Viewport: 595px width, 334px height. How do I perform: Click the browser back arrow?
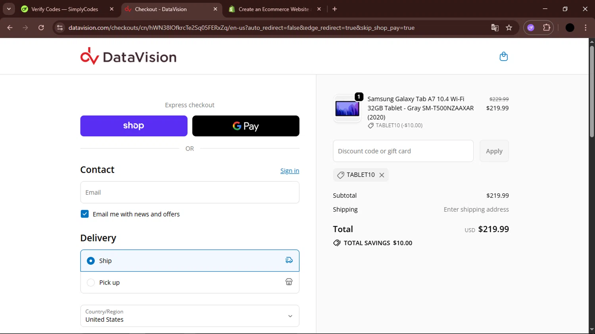point(10,28)
